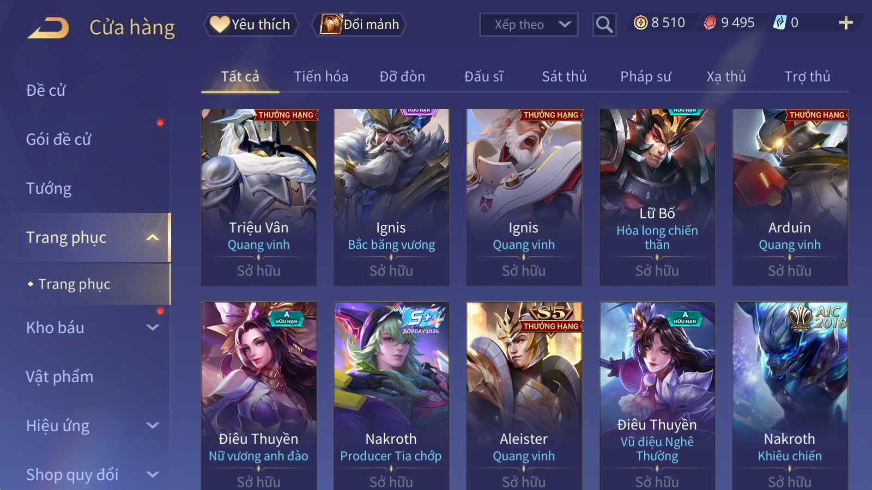
Task: Switch to the Pháp sư tab
Action: [x=646, y=76]
